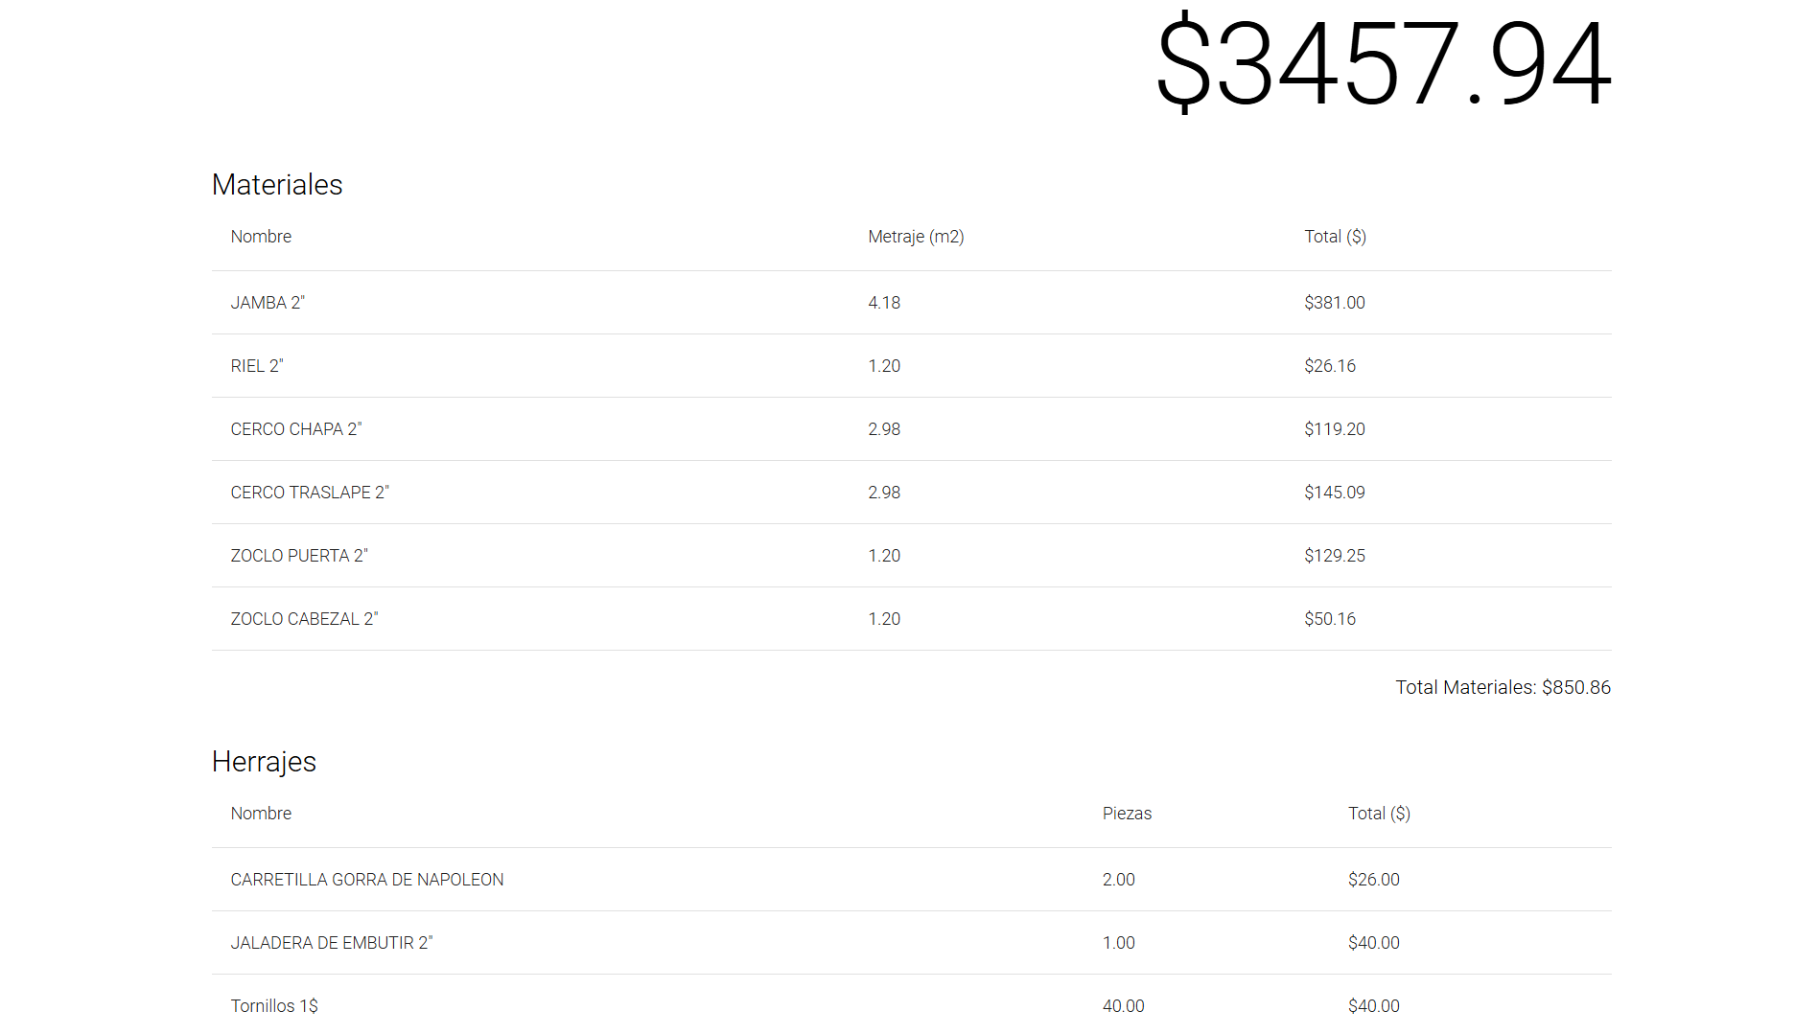Select the RIEL 2" row name
This screenshot has width=1818, height=1034.
(x=257, y=366)
